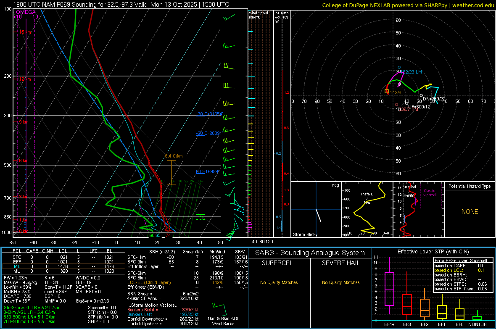This screenshot has height=329, width=496.
Task: Click the red surface temperature value 74
Action: 168,235
